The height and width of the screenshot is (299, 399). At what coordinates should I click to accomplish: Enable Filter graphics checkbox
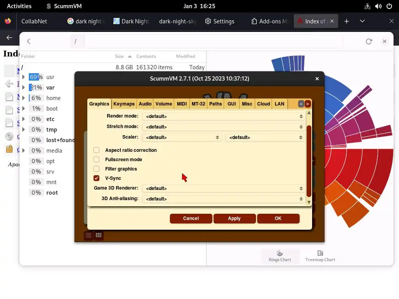[97, 169]
